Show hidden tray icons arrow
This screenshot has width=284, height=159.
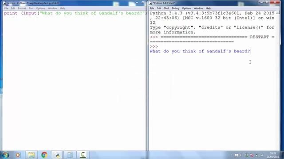(231, 155)
